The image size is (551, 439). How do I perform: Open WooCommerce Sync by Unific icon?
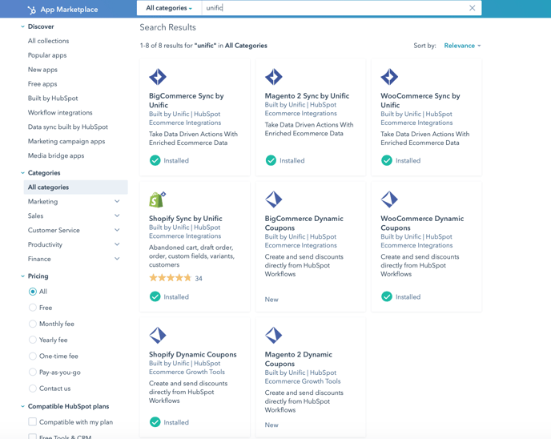389,77
